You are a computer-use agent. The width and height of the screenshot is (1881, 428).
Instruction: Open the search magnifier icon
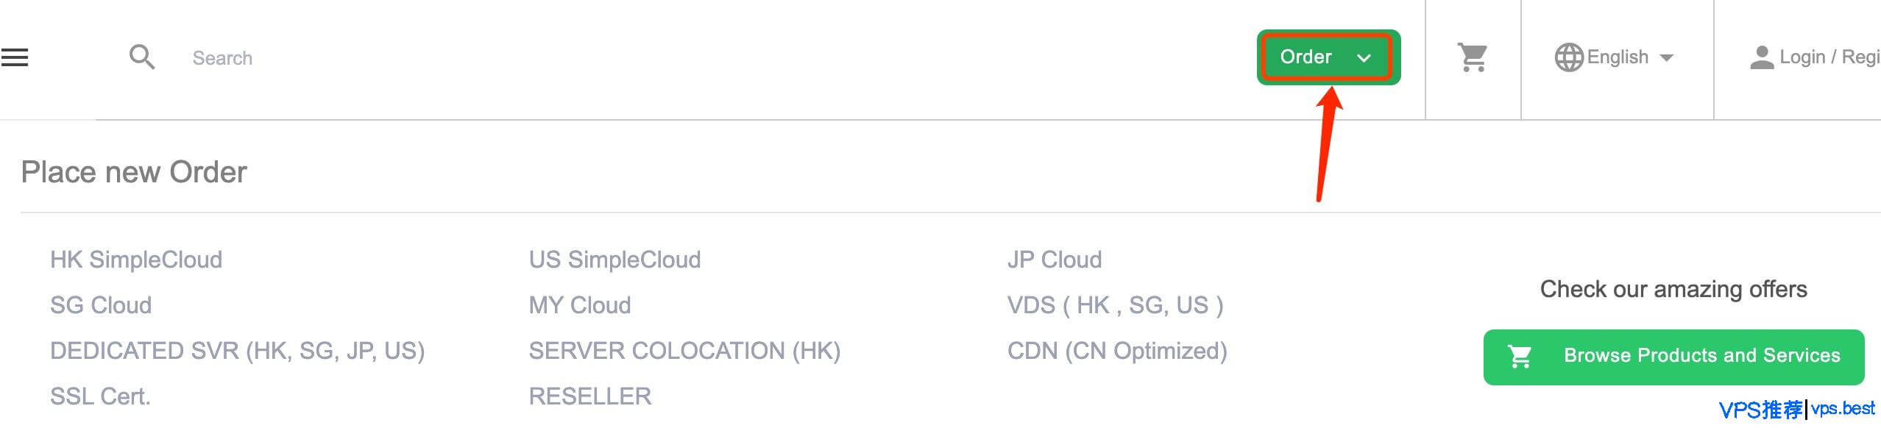142,57
